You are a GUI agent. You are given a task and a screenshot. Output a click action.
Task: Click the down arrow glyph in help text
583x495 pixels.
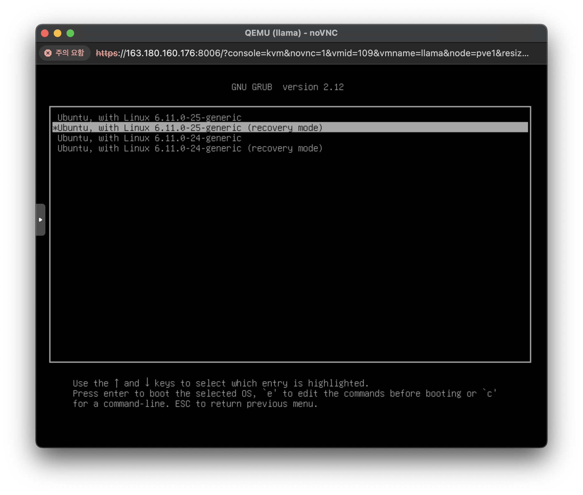pos(147,382)
